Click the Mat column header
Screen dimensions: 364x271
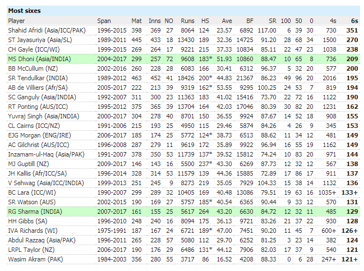pos(136,21)
